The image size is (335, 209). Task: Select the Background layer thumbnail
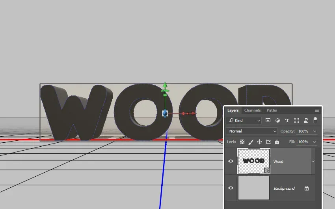pyautogui.click(x=254, y=188)
